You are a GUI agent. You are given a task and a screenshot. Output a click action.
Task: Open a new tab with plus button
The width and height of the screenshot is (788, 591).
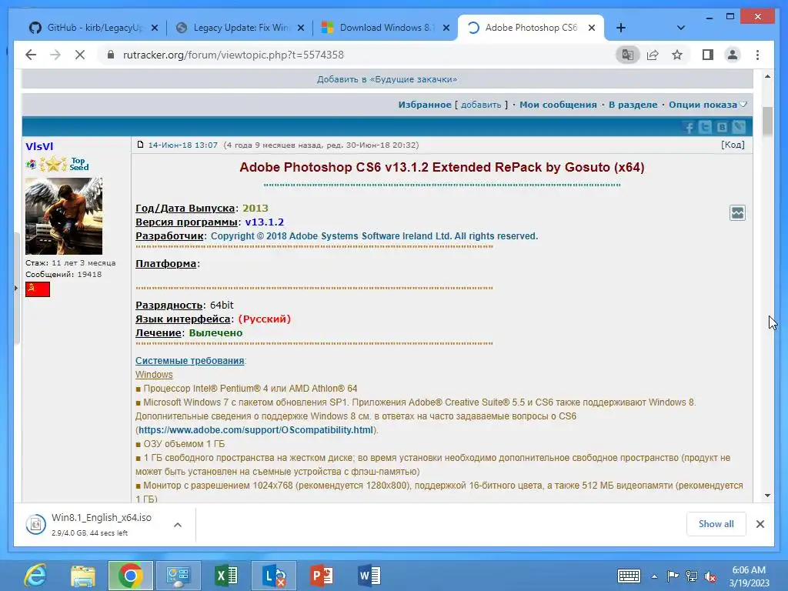(x=621, y=28)
